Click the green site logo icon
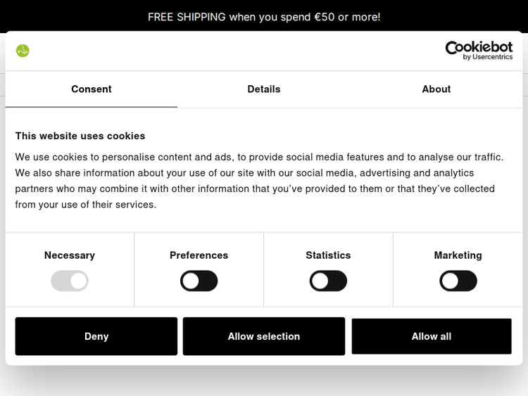The width and height of the screenshot is (528, 396). click(23, 51)
